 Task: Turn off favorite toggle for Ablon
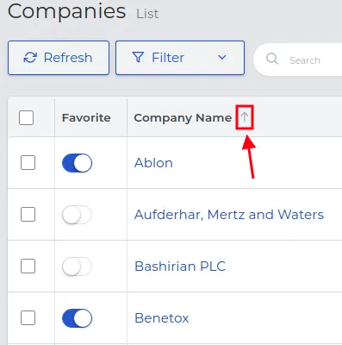[77, 163]
